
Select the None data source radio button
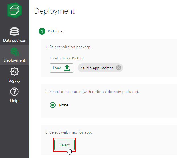pyautogui.click(x=53, y=105)
